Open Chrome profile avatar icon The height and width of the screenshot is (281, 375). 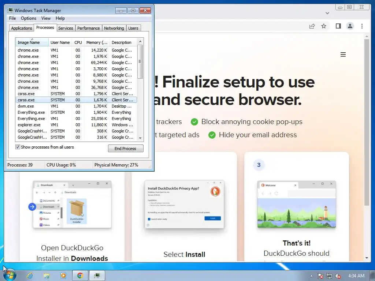coord(350,26)
